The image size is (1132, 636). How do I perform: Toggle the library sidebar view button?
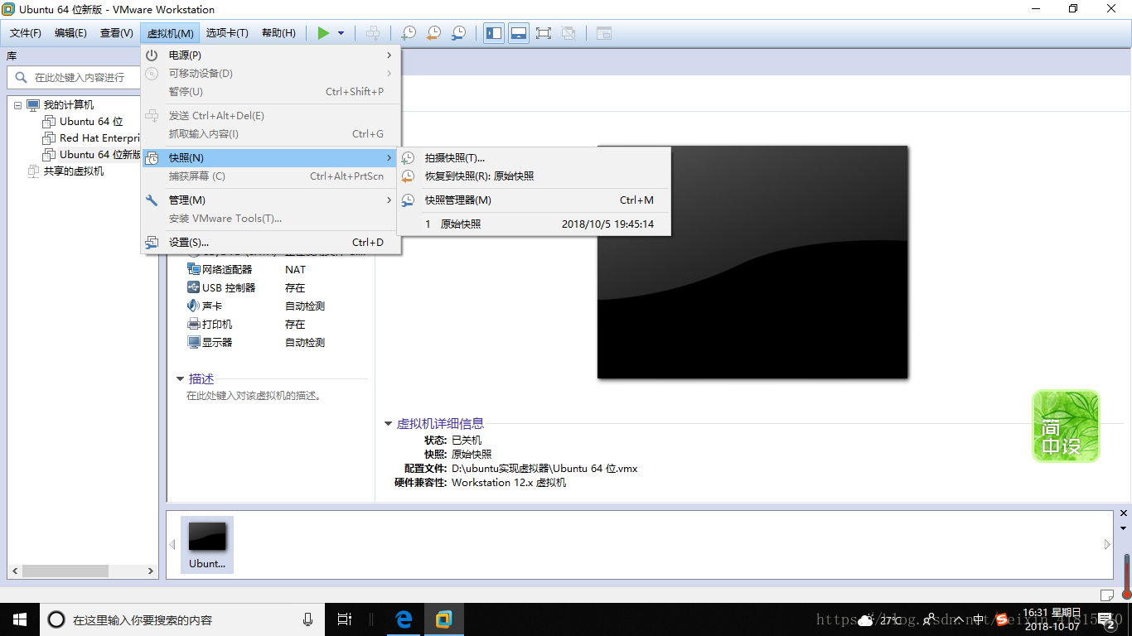point(494,33)
